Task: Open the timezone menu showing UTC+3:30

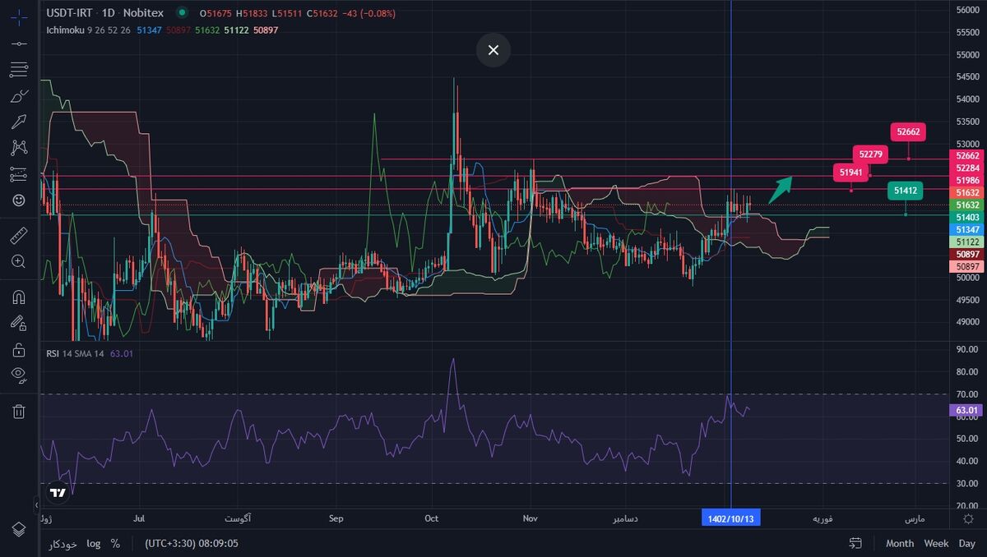Action: (191, 543)
